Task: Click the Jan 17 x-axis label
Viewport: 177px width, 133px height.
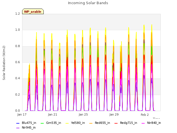Action: pyautogui.click(x=22, y=114)
